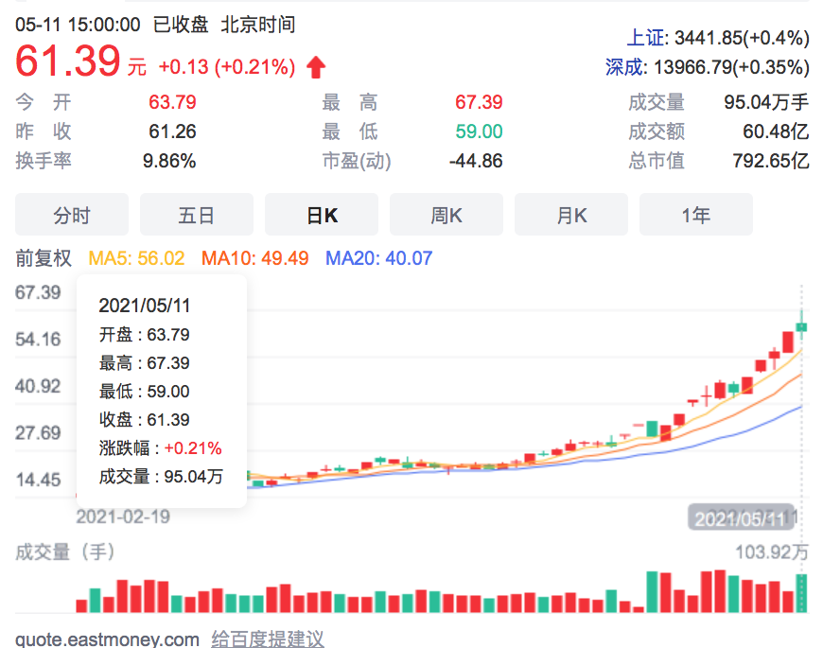This screenshot has height=648, width=823.
Task: Click the 深成 index quote 13966.79
Action: [x=707, y=67]
